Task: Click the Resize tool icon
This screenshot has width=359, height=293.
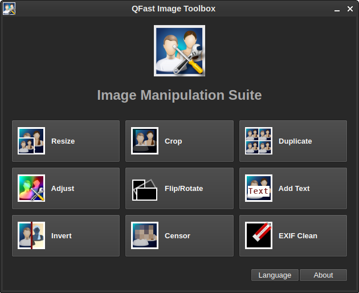Action: point(31,141)
